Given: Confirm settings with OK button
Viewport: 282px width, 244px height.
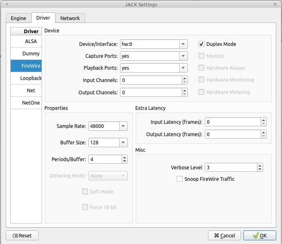Looking at the screenshot, I should [260, 235].
